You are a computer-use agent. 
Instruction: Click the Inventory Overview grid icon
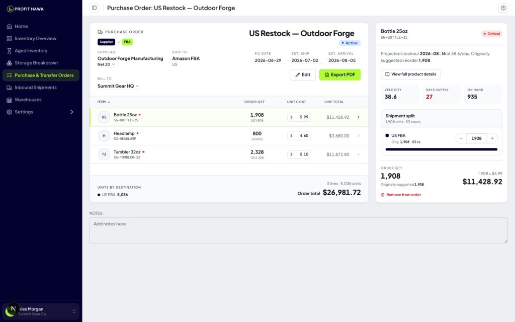pos(9,38)
